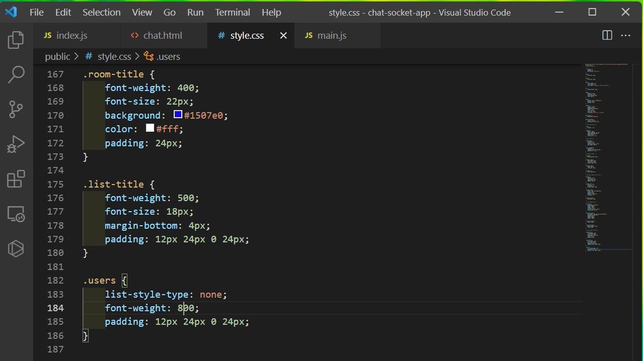Image resolution: width=643 pixels, height=361 pixels.
Task: Click line number 182
Action: click(55, 280)
